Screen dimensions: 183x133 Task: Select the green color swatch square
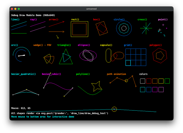pos(167,81)
